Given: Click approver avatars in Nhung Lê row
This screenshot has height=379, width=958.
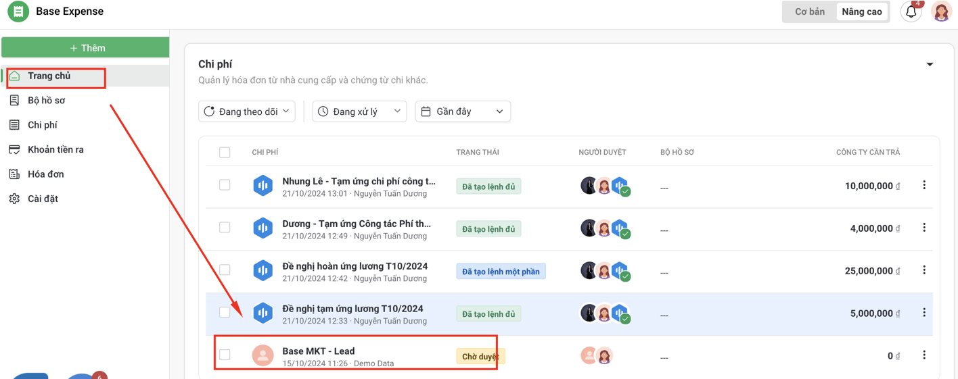Looking at the screenshot, I should [606, 186].
